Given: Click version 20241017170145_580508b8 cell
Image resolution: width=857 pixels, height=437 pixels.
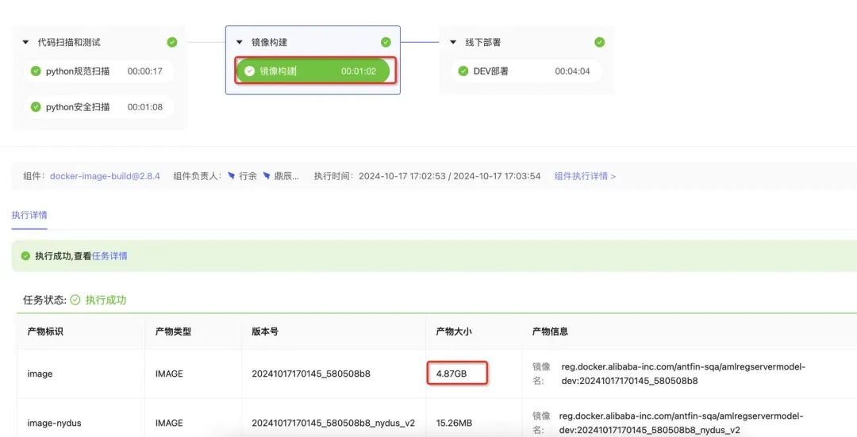Looking at the screenshot, I should click(x=311, y=374).
